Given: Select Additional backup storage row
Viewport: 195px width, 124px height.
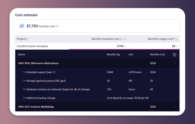Looking at the screenshot, I should pyautogui.click(x=97, y=98).
